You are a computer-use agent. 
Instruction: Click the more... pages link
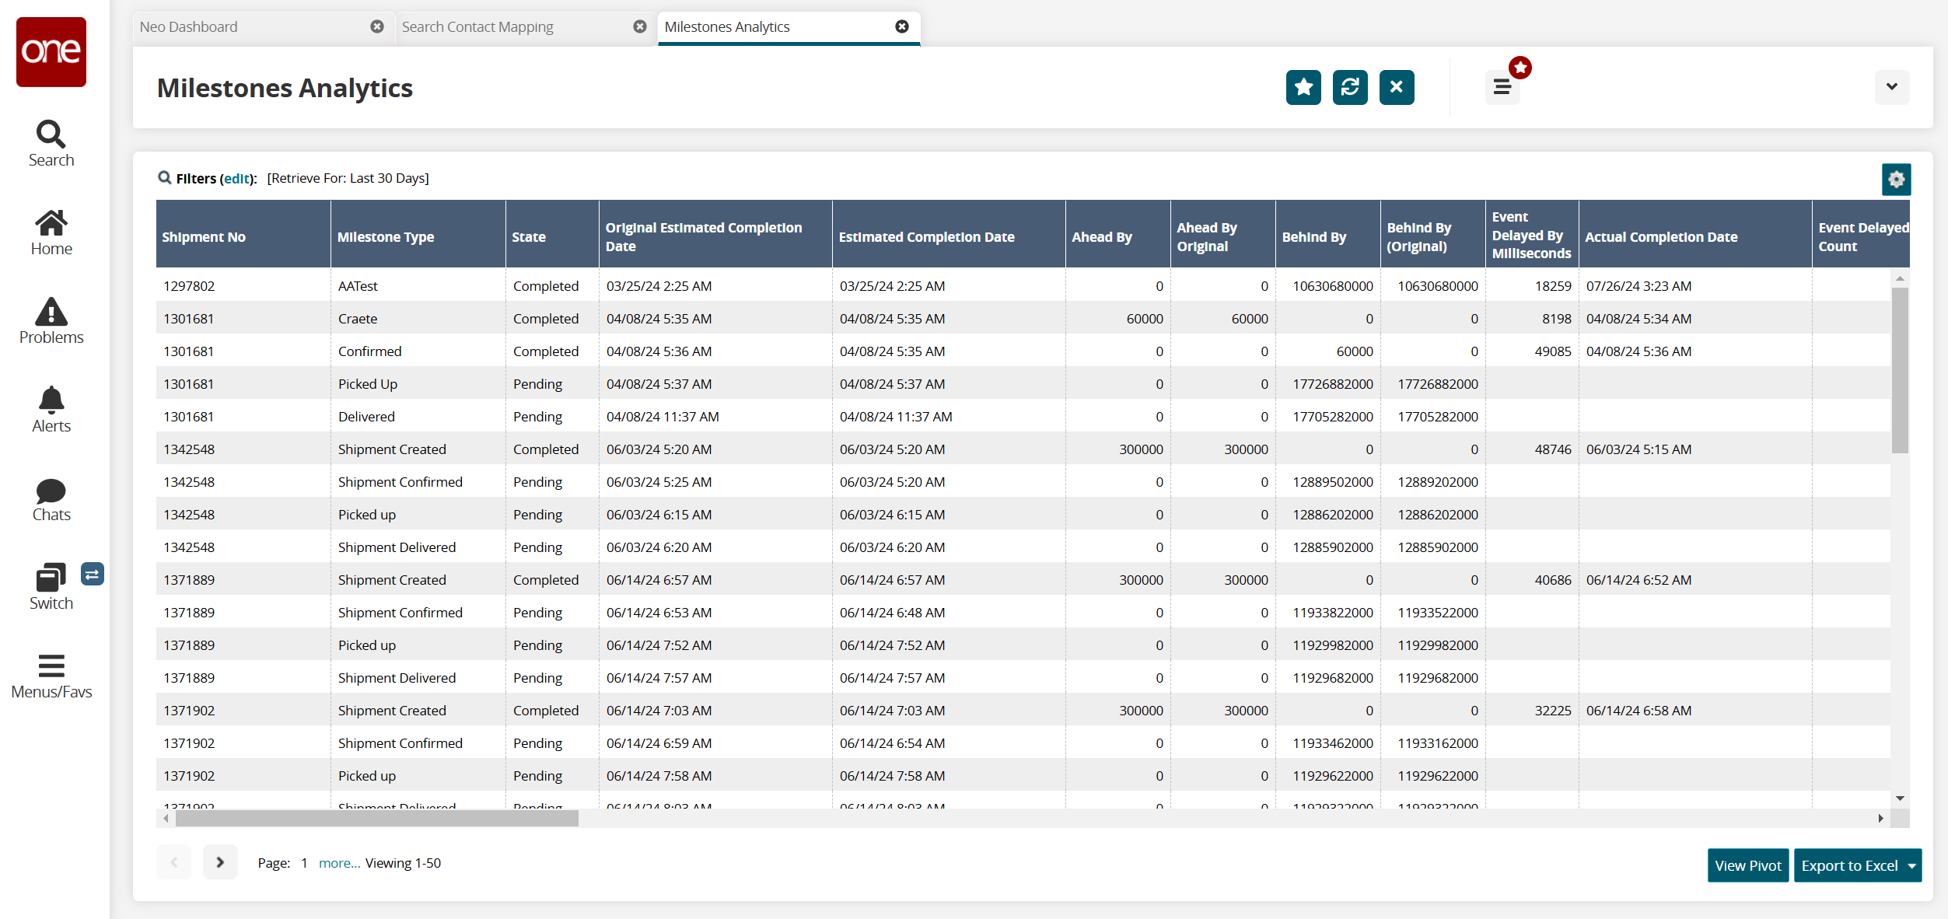[340, 863]
